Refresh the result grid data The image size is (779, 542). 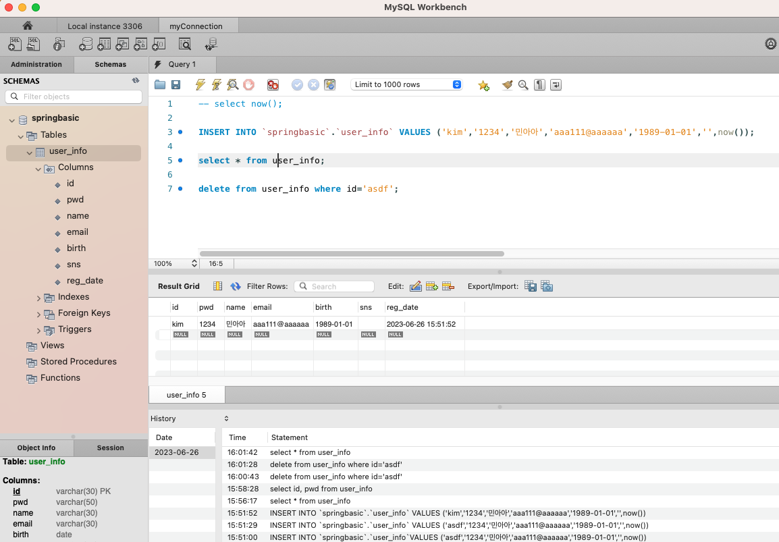coord(236,286)
